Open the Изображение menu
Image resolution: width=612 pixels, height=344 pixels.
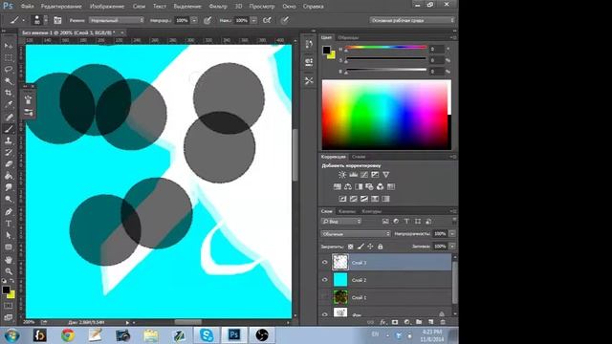click(x=107, y=7)
